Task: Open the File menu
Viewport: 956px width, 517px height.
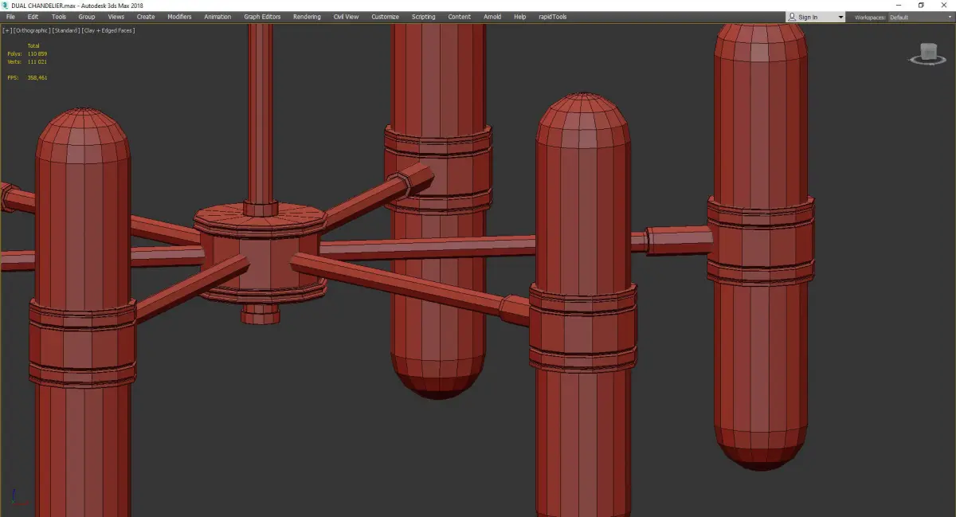Action: (x=10, y=17)
